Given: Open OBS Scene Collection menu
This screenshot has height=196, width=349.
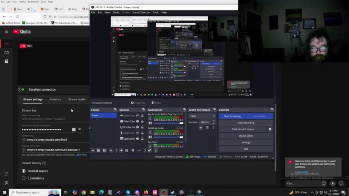Looking at the screenshot, I should click(141, 12).
